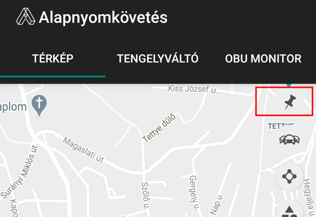Tap the Tettye dűlő label on map

click(x=159, y=128)
